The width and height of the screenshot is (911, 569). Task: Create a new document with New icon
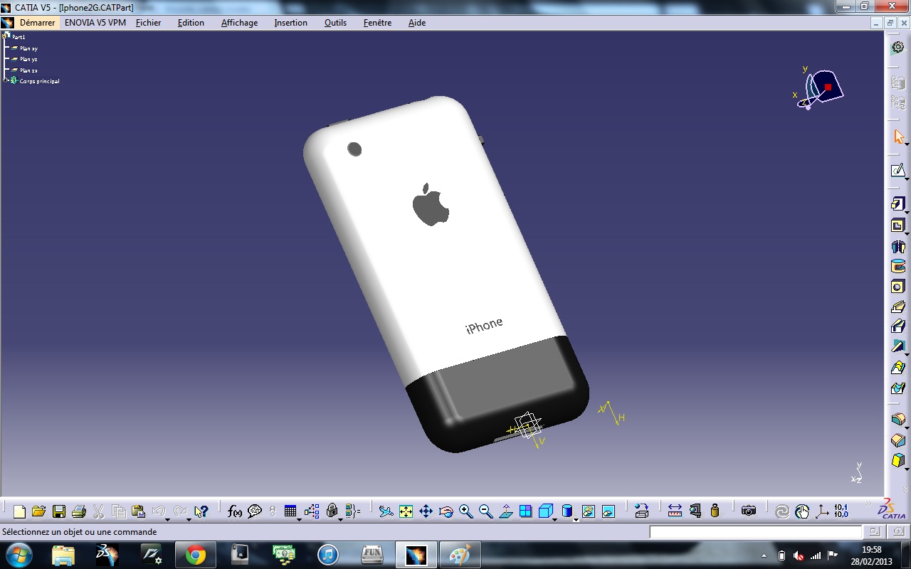tap(19, 511)
